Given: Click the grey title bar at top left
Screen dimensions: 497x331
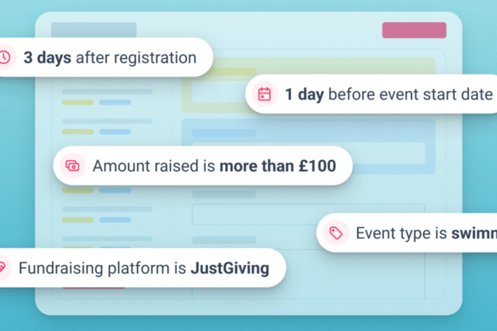Looking at the screenshot, I should click(x=93, y=30).
